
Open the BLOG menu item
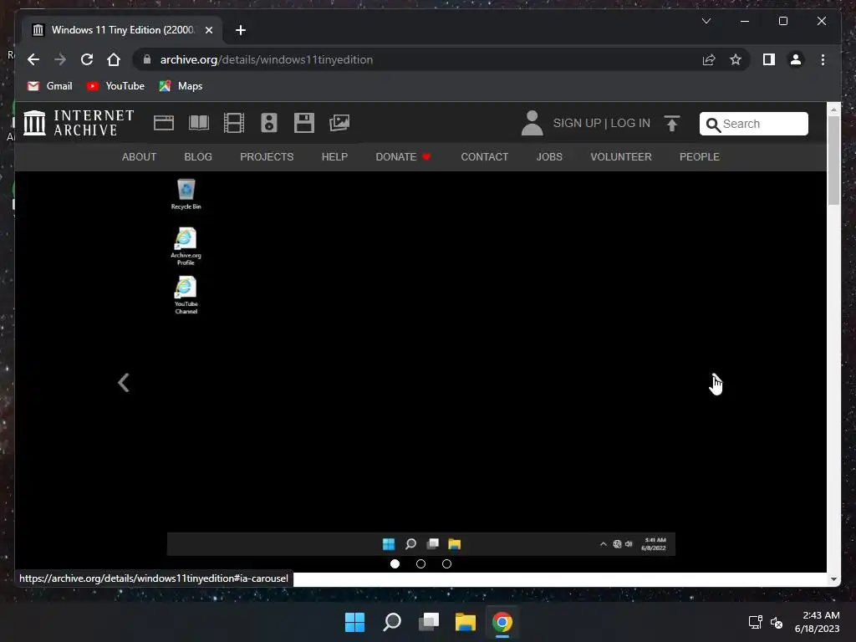[198, 157]
